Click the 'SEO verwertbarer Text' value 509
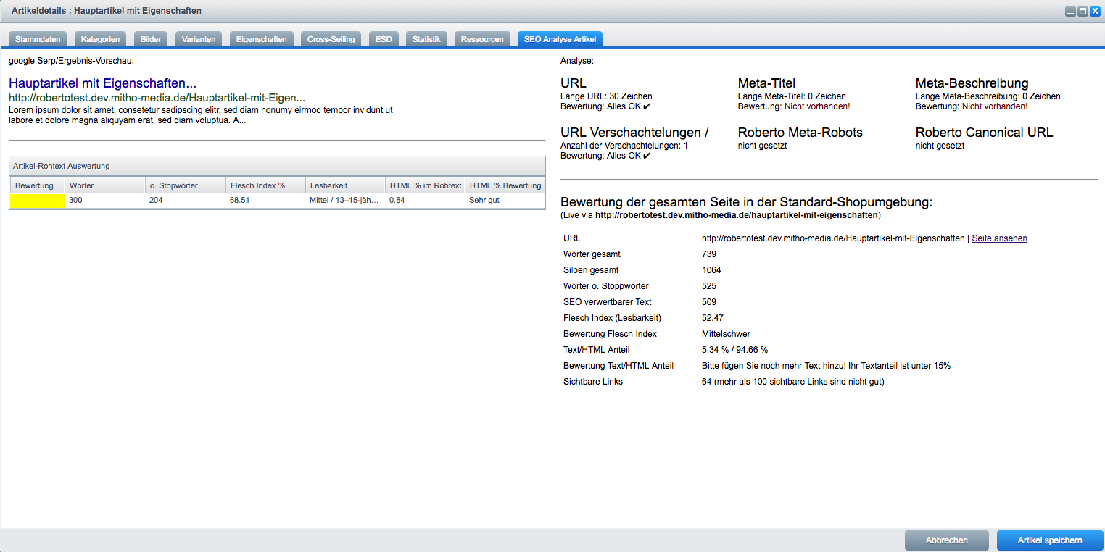The image size is (1105, 552). click(x=709, y=302)
